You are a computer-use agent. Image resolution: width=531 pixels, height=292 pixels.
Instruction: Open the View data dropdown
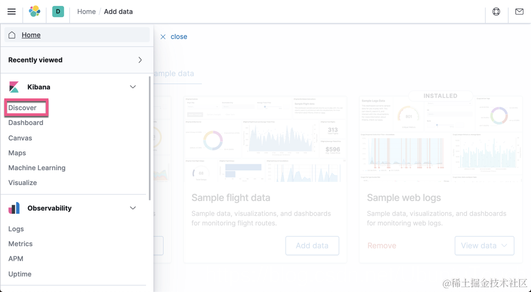click(484, 246)
